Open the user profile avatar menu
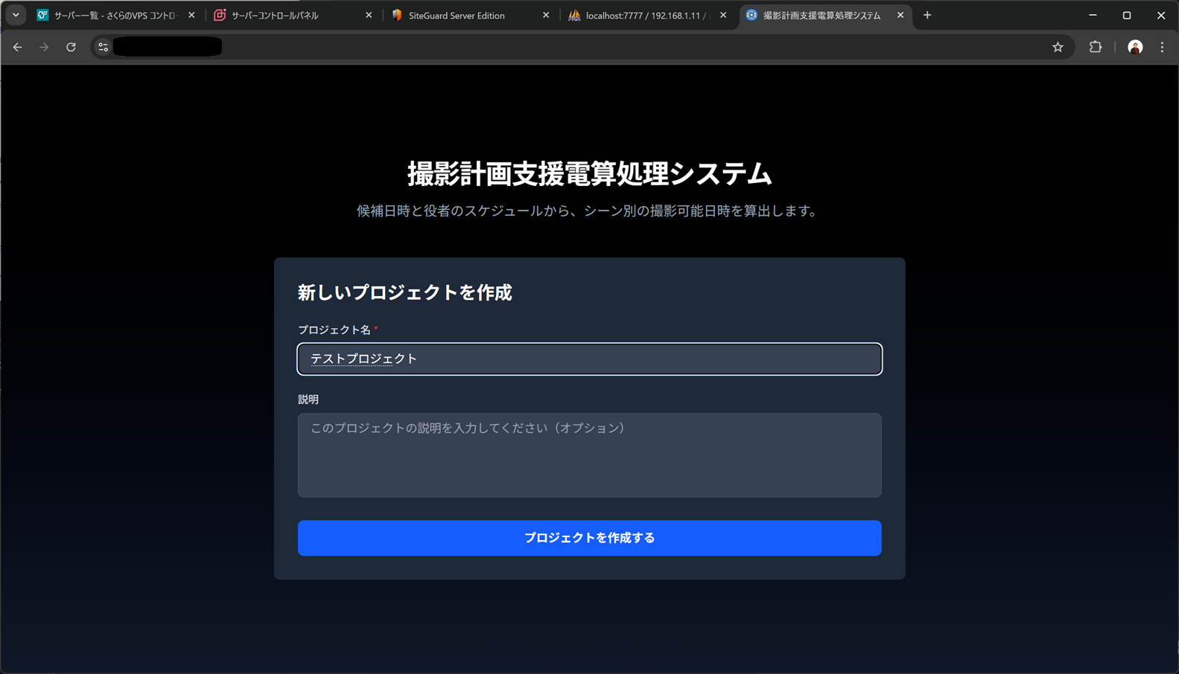The image size is (1179, 674). click(x=1134, y=47)
